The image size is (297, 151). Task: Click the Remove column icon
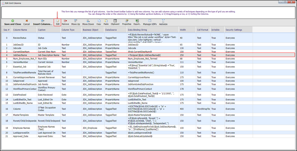65,22
